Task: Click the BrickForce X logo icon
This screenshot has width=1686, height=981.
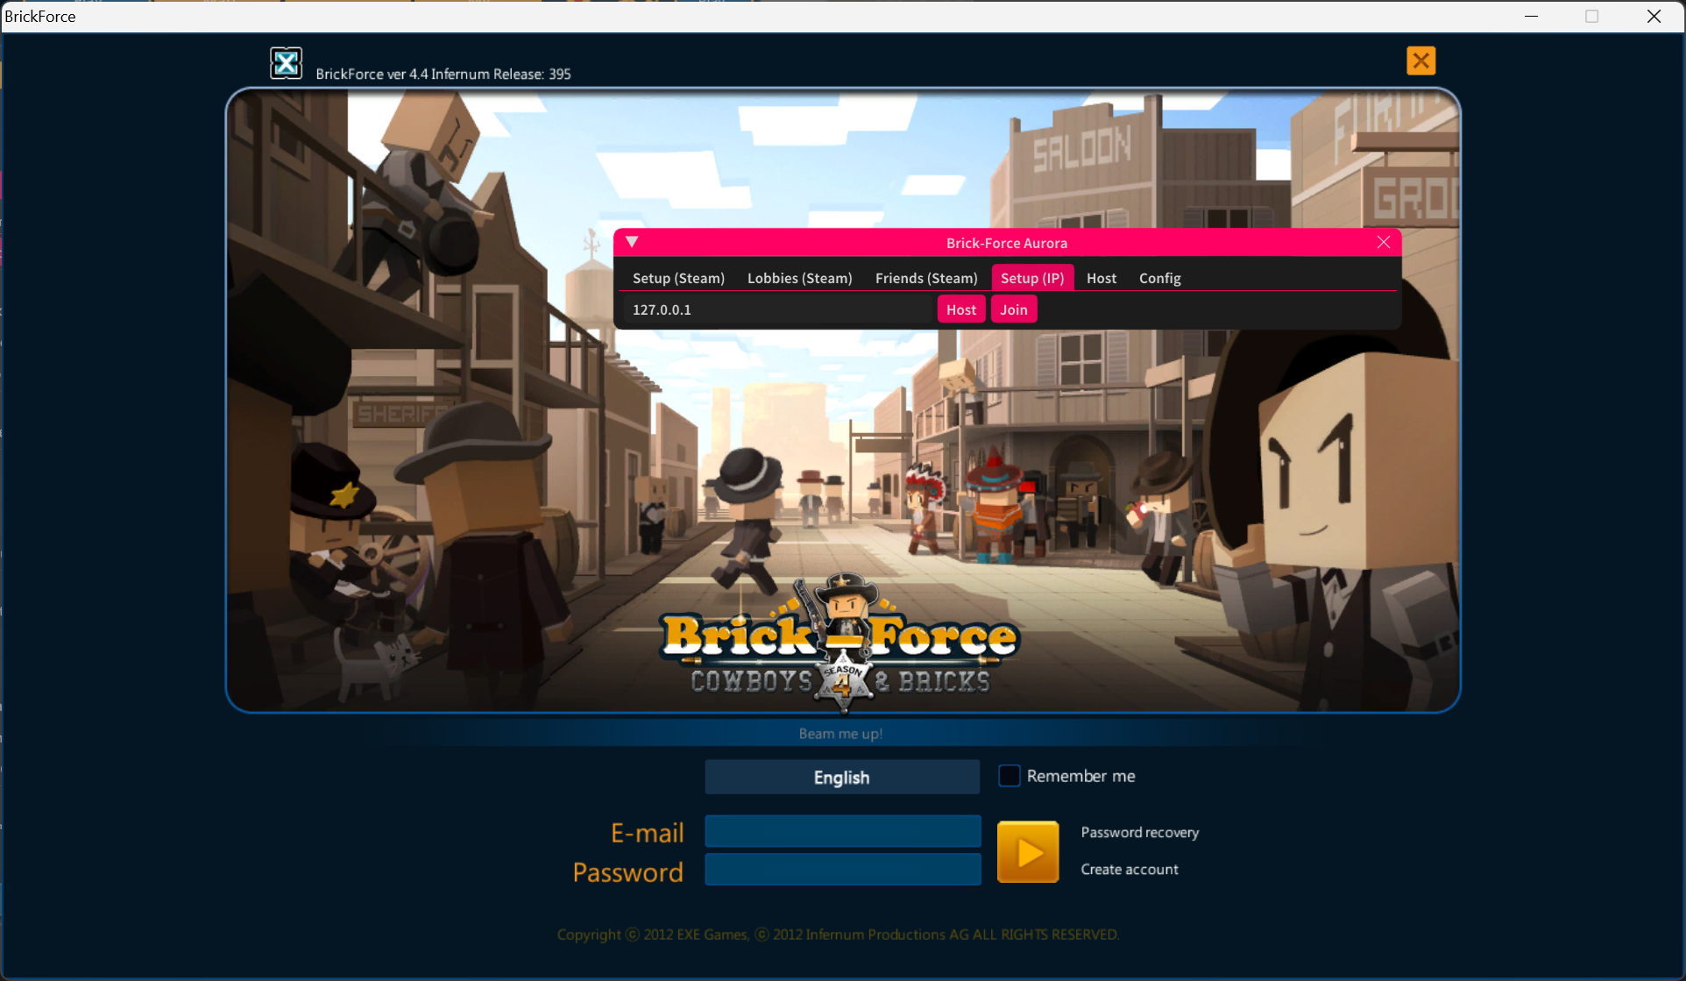Action: 286,63
